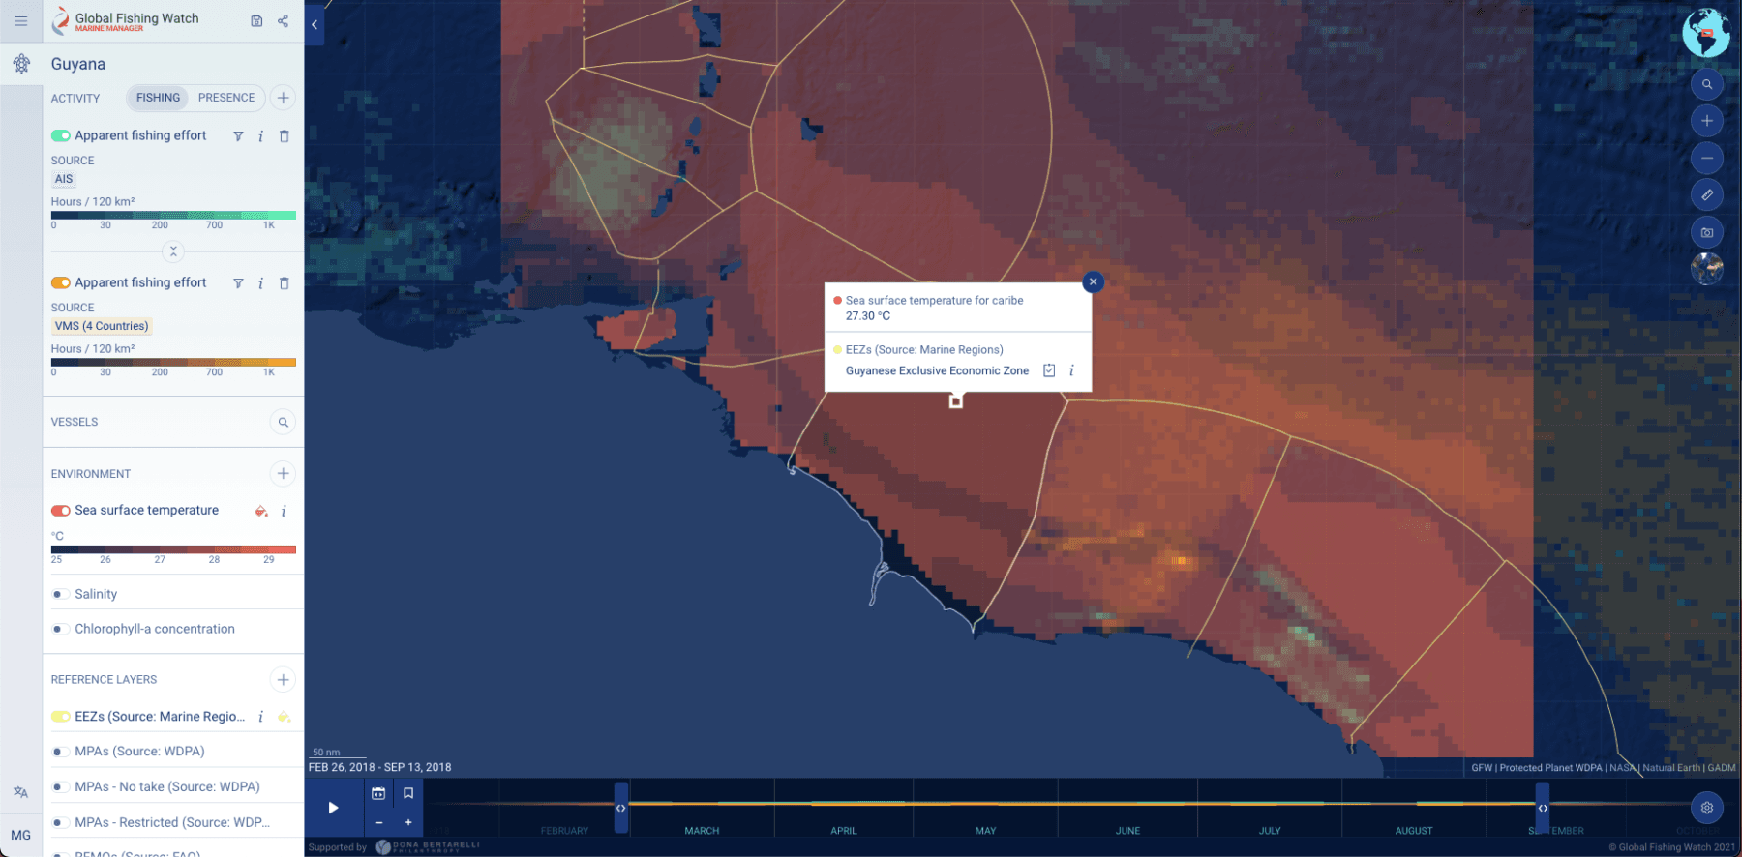1742x857 pixels.
Task: Select the Fishing activity tab
Action: tap(158, 98)
